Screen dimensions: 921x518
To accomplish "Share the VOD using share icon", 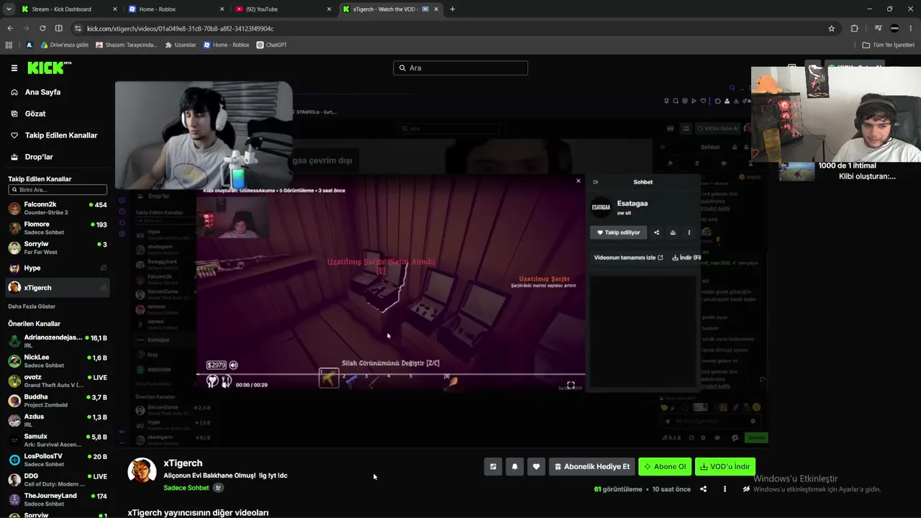I will point(703,489).
